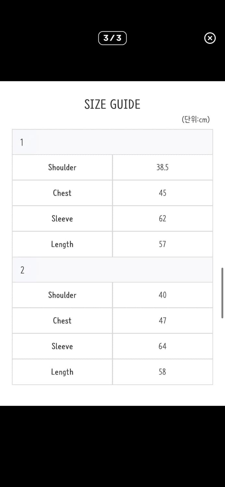Screen dimensions: 225x487
Task: Click the Shoulder label under size 1
Action: click(62, 168)
